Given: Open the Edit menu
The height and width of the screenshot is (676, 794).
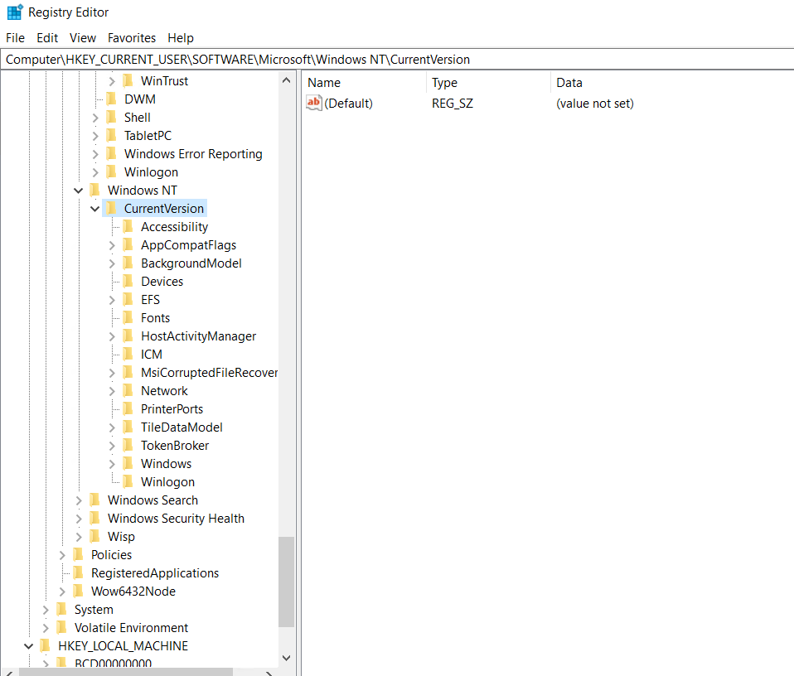Looking at the screenshot, I should [47, 38].
